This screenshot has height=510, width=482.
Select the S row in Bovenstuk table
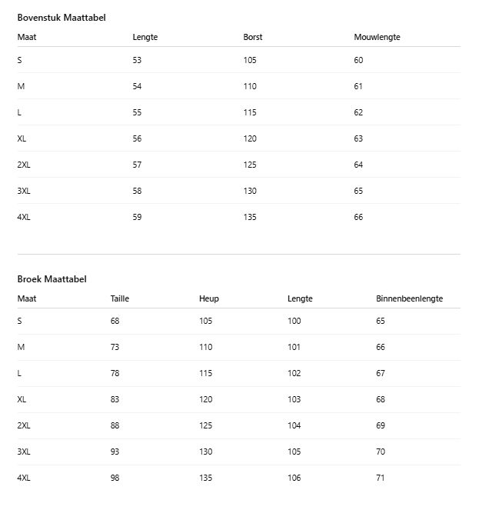tap(20, 60)
